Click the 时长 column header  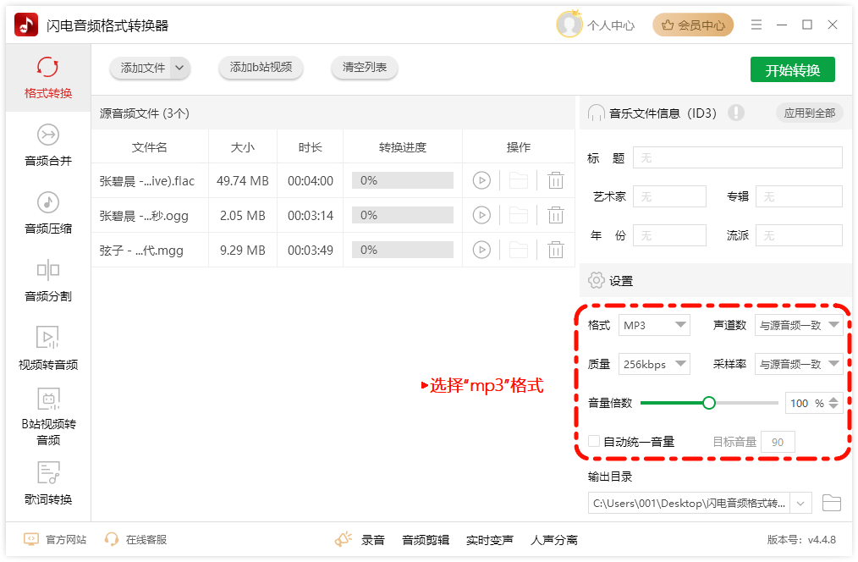tap(311, 147)
